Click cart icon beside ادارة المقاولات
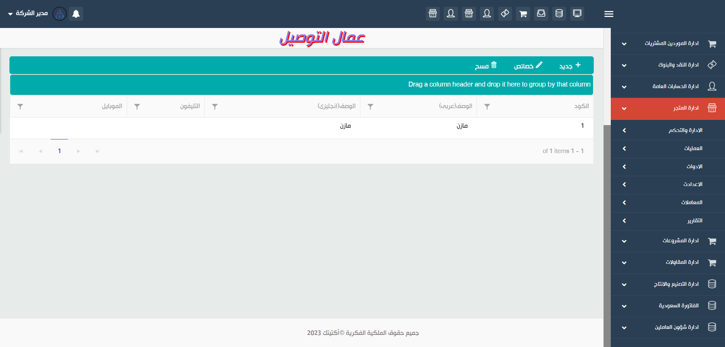 pyautogui.click(x=712, y=263)
